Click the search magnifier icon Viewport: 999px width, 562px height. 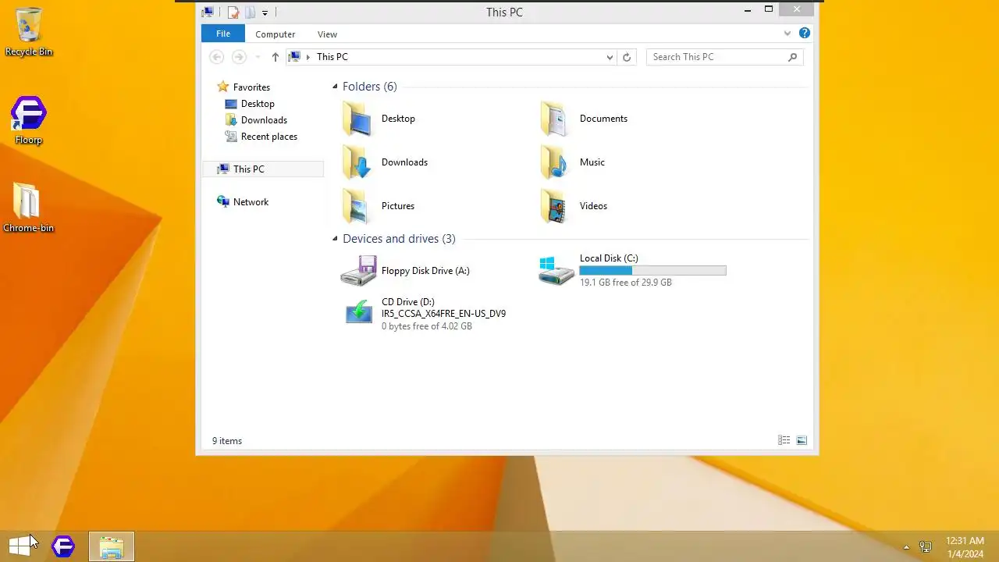pyautogui.click(x=792, y=57)
